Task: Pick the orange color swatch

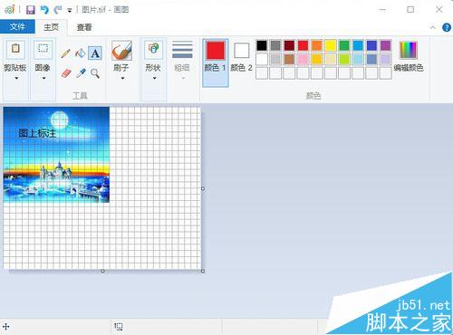Action: (x=317, y=45)
